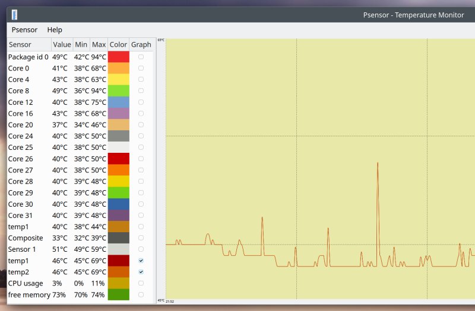The height and width of the screenshot is (311, 475).
Task: Select the 'Package id 0' sensor name
Action: coord(28,57)
